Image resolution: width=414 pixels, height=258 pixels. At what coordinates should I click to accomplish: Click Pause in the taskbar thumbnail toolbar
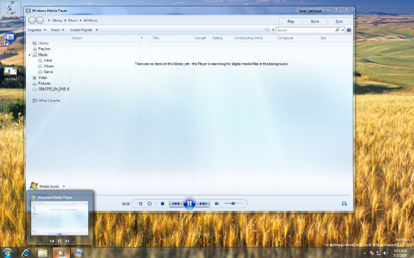pos(60,241)
